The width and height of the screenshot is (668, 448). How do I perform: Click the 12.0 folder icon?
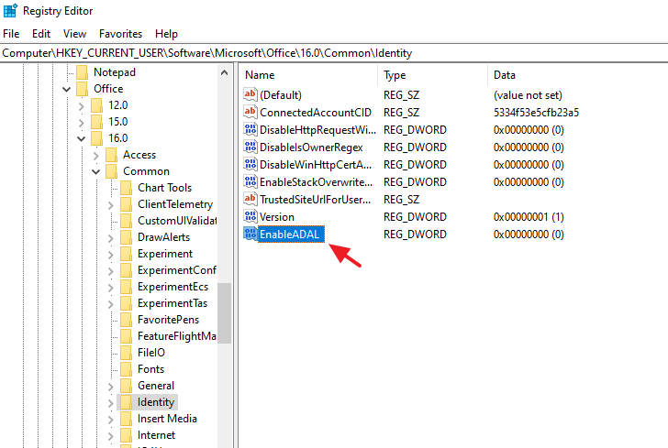coord(96,105)
